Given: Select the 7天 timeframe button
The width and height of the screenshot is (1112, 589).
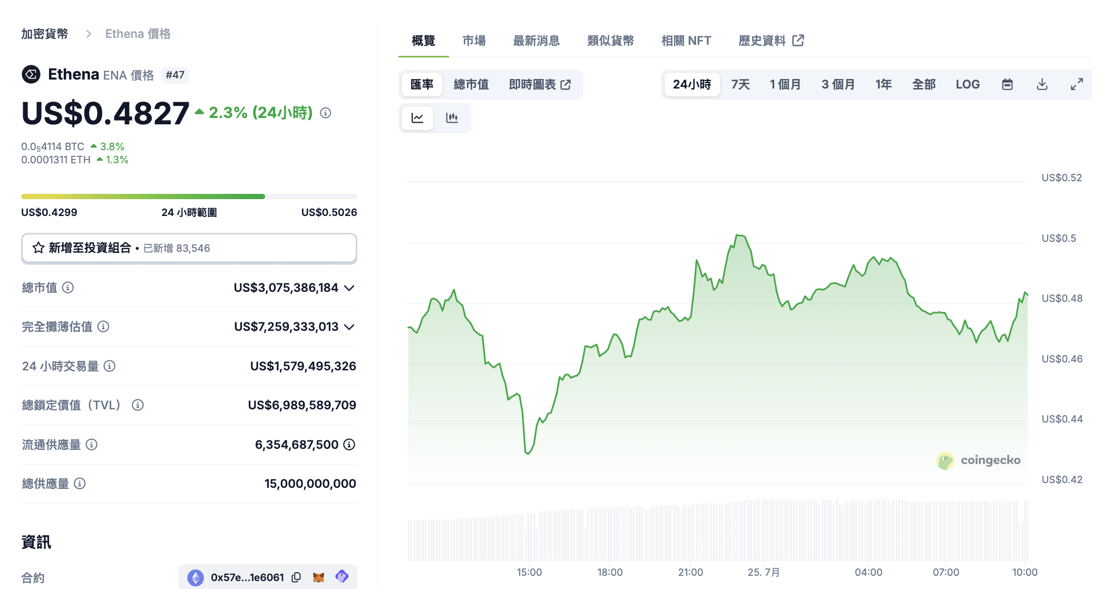Looking at the screenshot, I should click(x=739, y=84).
